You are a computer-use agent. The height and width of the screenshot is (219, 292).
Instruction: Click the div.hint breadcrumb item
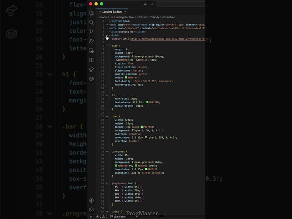coord(169,17)
